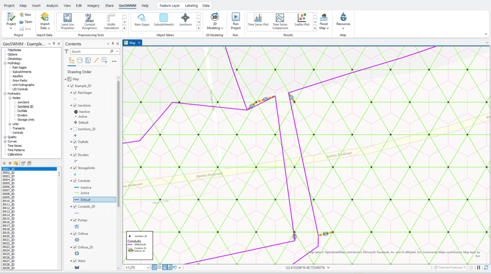Click the Time Series Comparison icon
Viewport: 491px width, 274px height.
coord(279,20)
